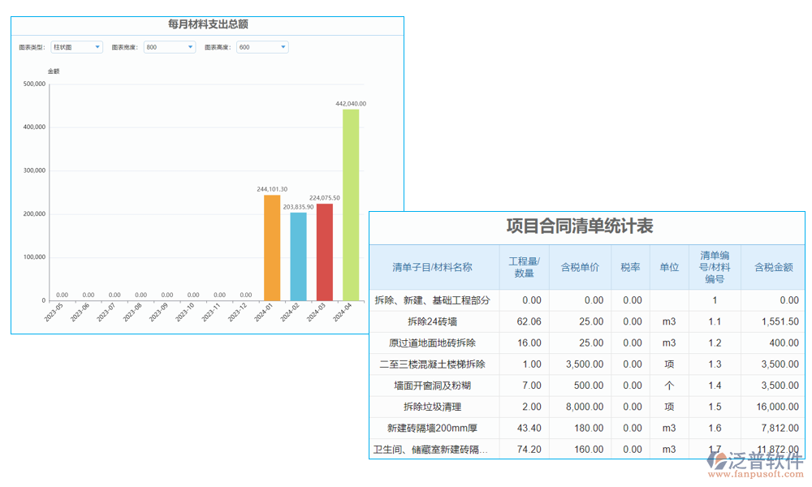Screen dimensions: 812x487
Task: Select the 新建砖隔墙200mm厚 table row
Action: [x=433, y=428]
